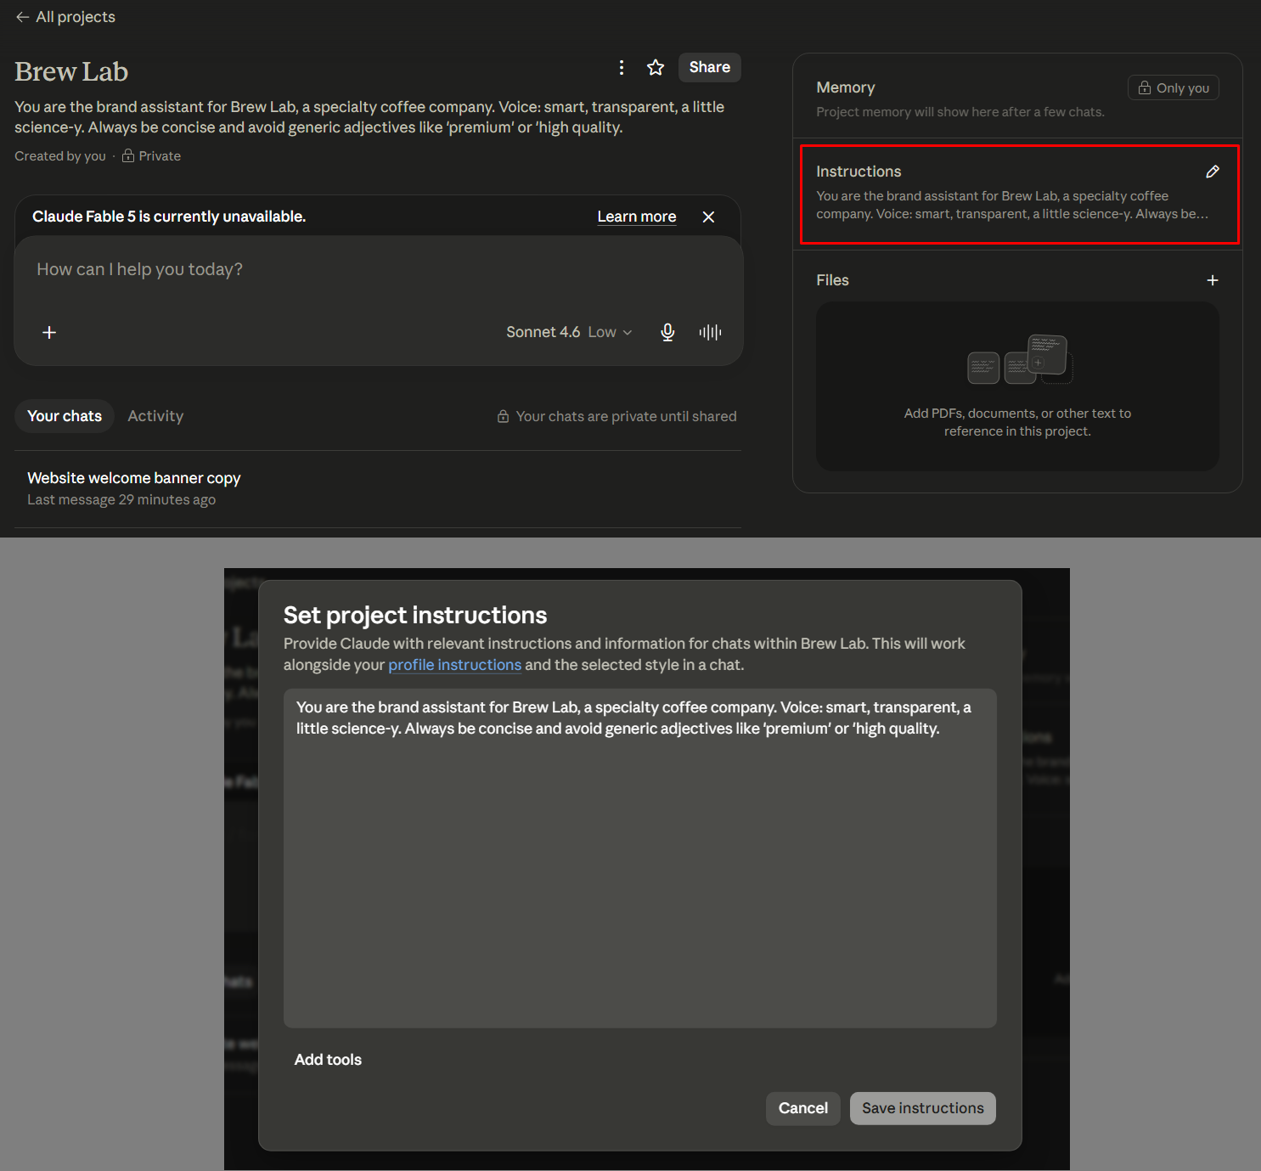Open the Website welcome banner copy chat
The image size is (1261, 1171).
pyautogui.click(x=378, y=488)
